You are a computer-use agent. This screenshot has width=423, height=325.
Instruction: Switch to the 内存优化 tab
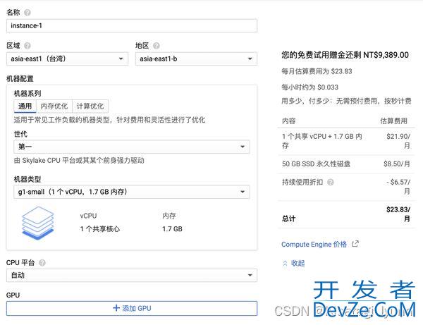54,106
